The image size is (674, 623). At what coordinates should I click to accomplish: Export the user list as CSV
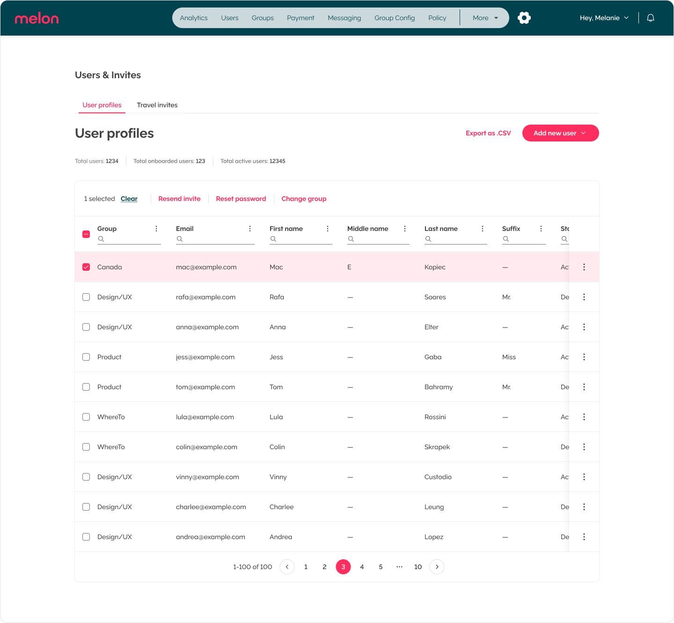point(488,133)
